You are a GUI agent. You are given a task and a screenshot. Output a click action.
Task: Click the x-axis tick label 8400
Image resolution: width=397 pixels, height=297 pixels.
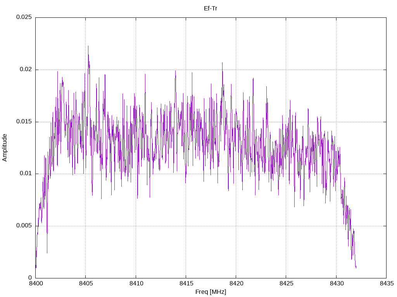point(36,283)
